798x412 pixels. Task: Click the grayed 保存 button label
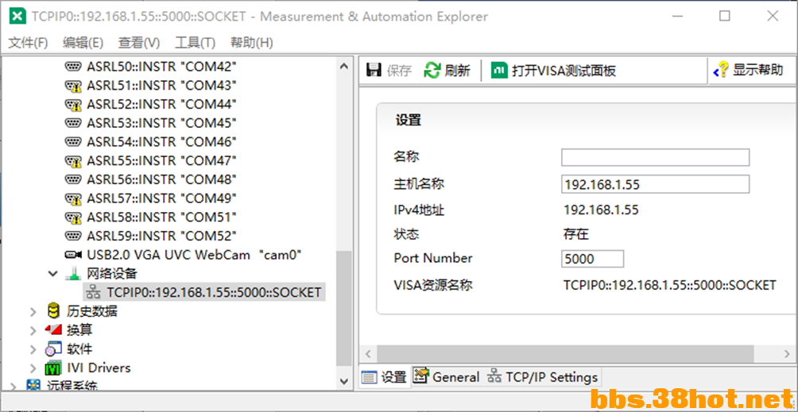399,71
